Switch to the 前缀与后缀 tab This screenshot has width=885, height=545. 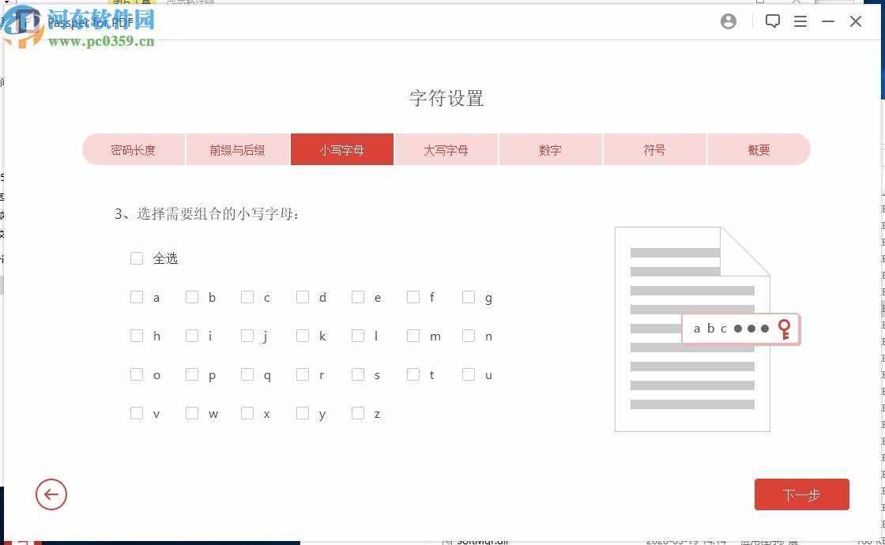pos(238,149)
